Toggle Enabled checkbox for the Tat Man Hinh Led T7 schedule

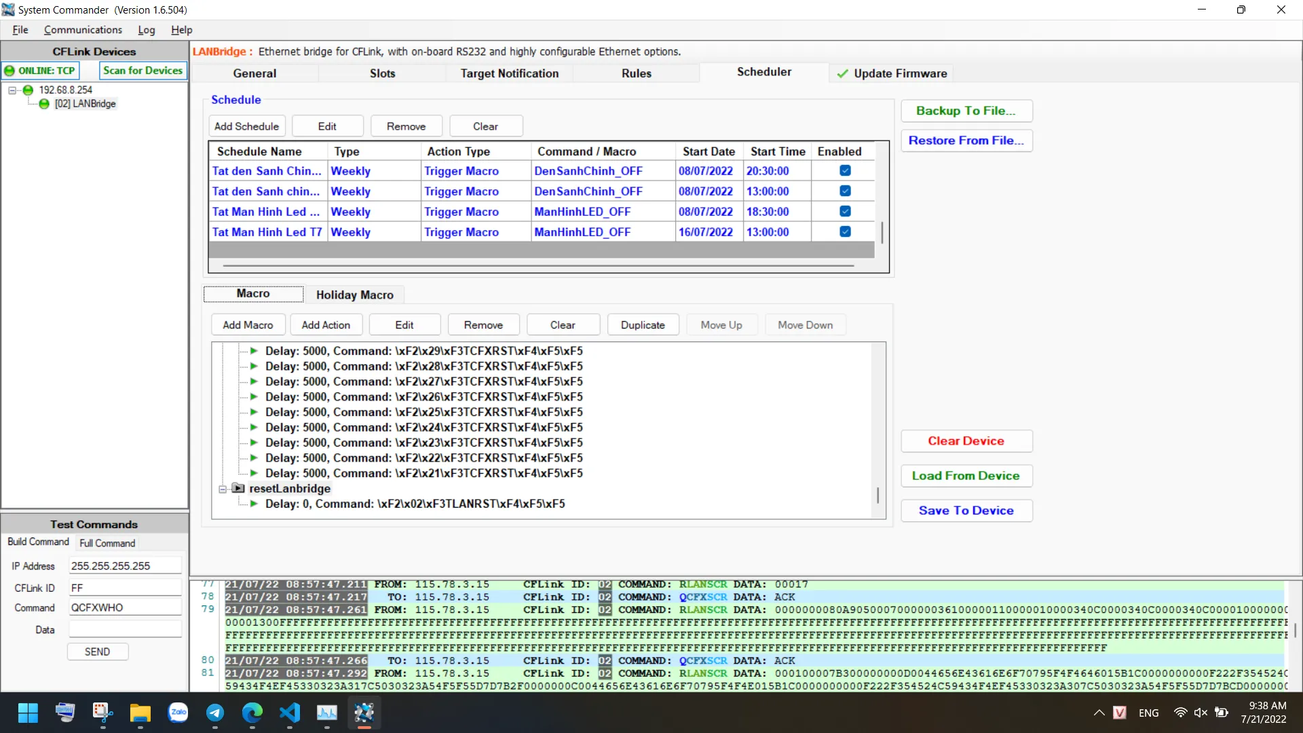(x=845, y=232)
